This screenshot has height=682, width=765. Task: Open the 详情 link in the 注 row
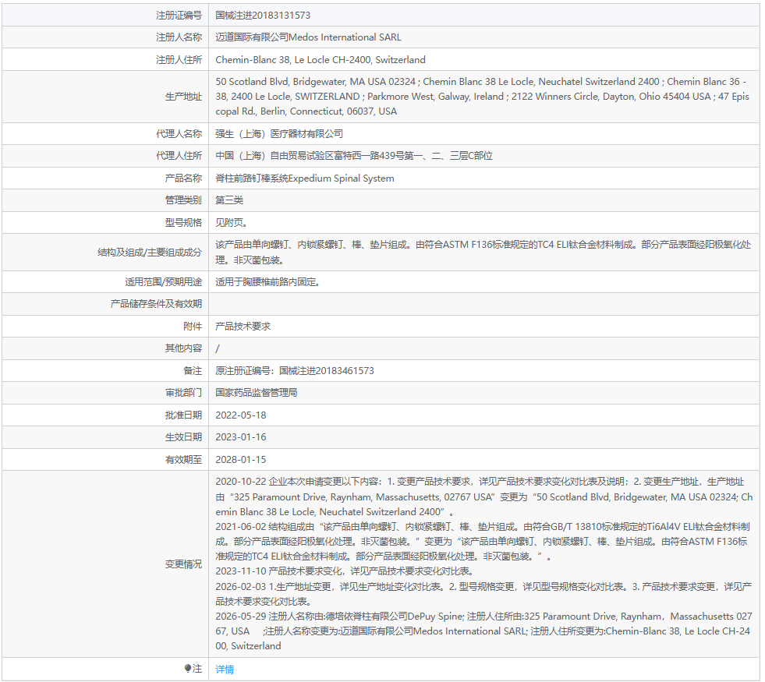tap(225, 669)
